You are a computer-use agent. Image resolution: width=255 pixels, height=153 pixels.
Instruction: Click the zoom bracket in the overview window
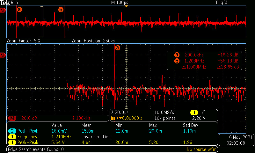[x=42, y=22]
